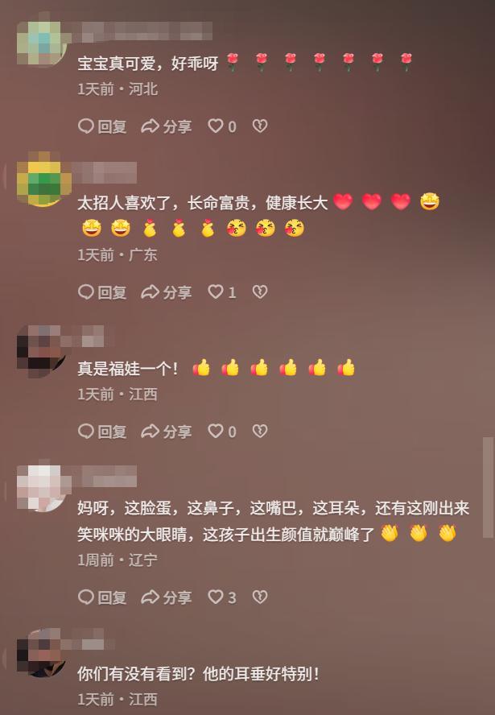Share the 宝宝真可爱 comment
This screenshot has height=715, width=495.
166,126
